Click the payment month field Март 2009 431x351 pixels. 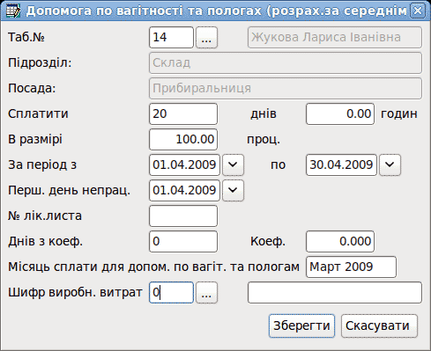tap(351, 267)
